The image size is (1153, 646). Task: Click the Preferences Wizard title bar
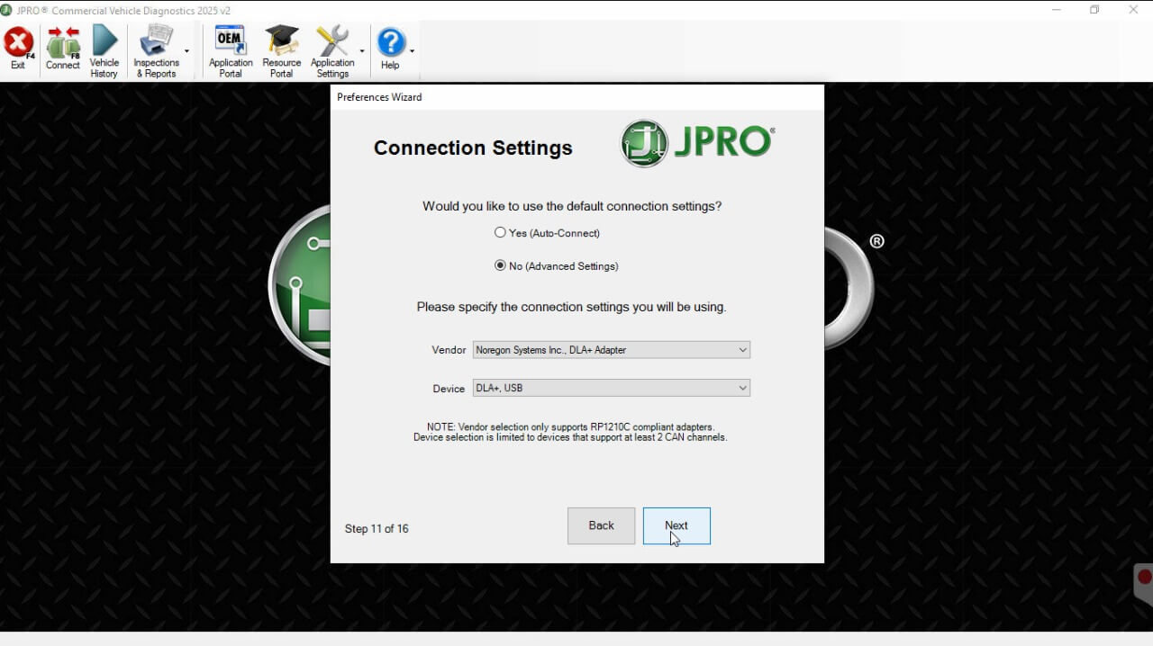576,97
